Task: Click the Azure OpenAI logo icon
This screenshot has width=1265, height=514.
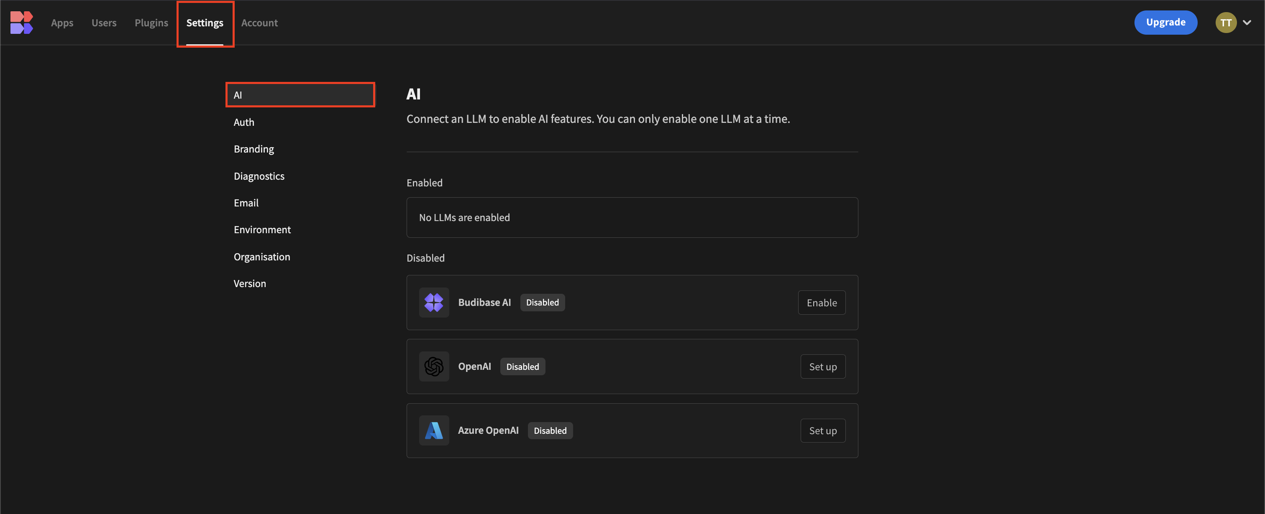Action: (x=434, y=430)
